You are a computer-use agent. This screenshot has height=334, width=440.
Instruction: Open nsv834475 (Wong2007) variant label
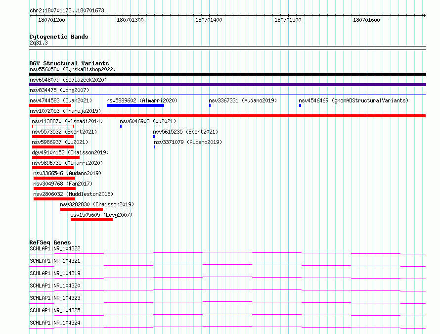coord(59,90)
